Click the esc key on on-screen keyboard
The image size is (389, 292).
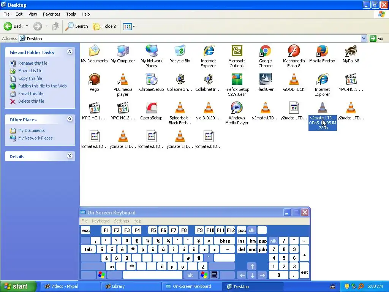86,230
